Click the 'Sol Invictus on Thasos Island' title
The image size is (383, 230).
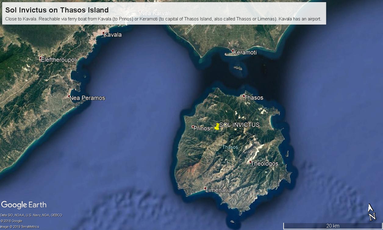(57, 10)
